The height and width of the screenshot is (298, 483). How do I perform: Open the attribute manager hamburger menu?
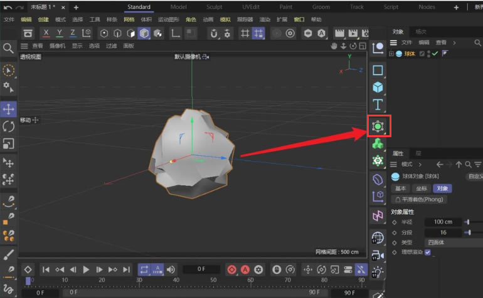[x=393, y=165]
